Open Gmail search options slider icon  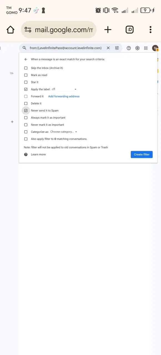coord(117,48)
